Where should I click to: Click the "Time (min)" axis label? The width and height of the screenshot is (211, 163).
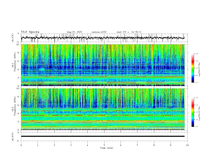107,148
